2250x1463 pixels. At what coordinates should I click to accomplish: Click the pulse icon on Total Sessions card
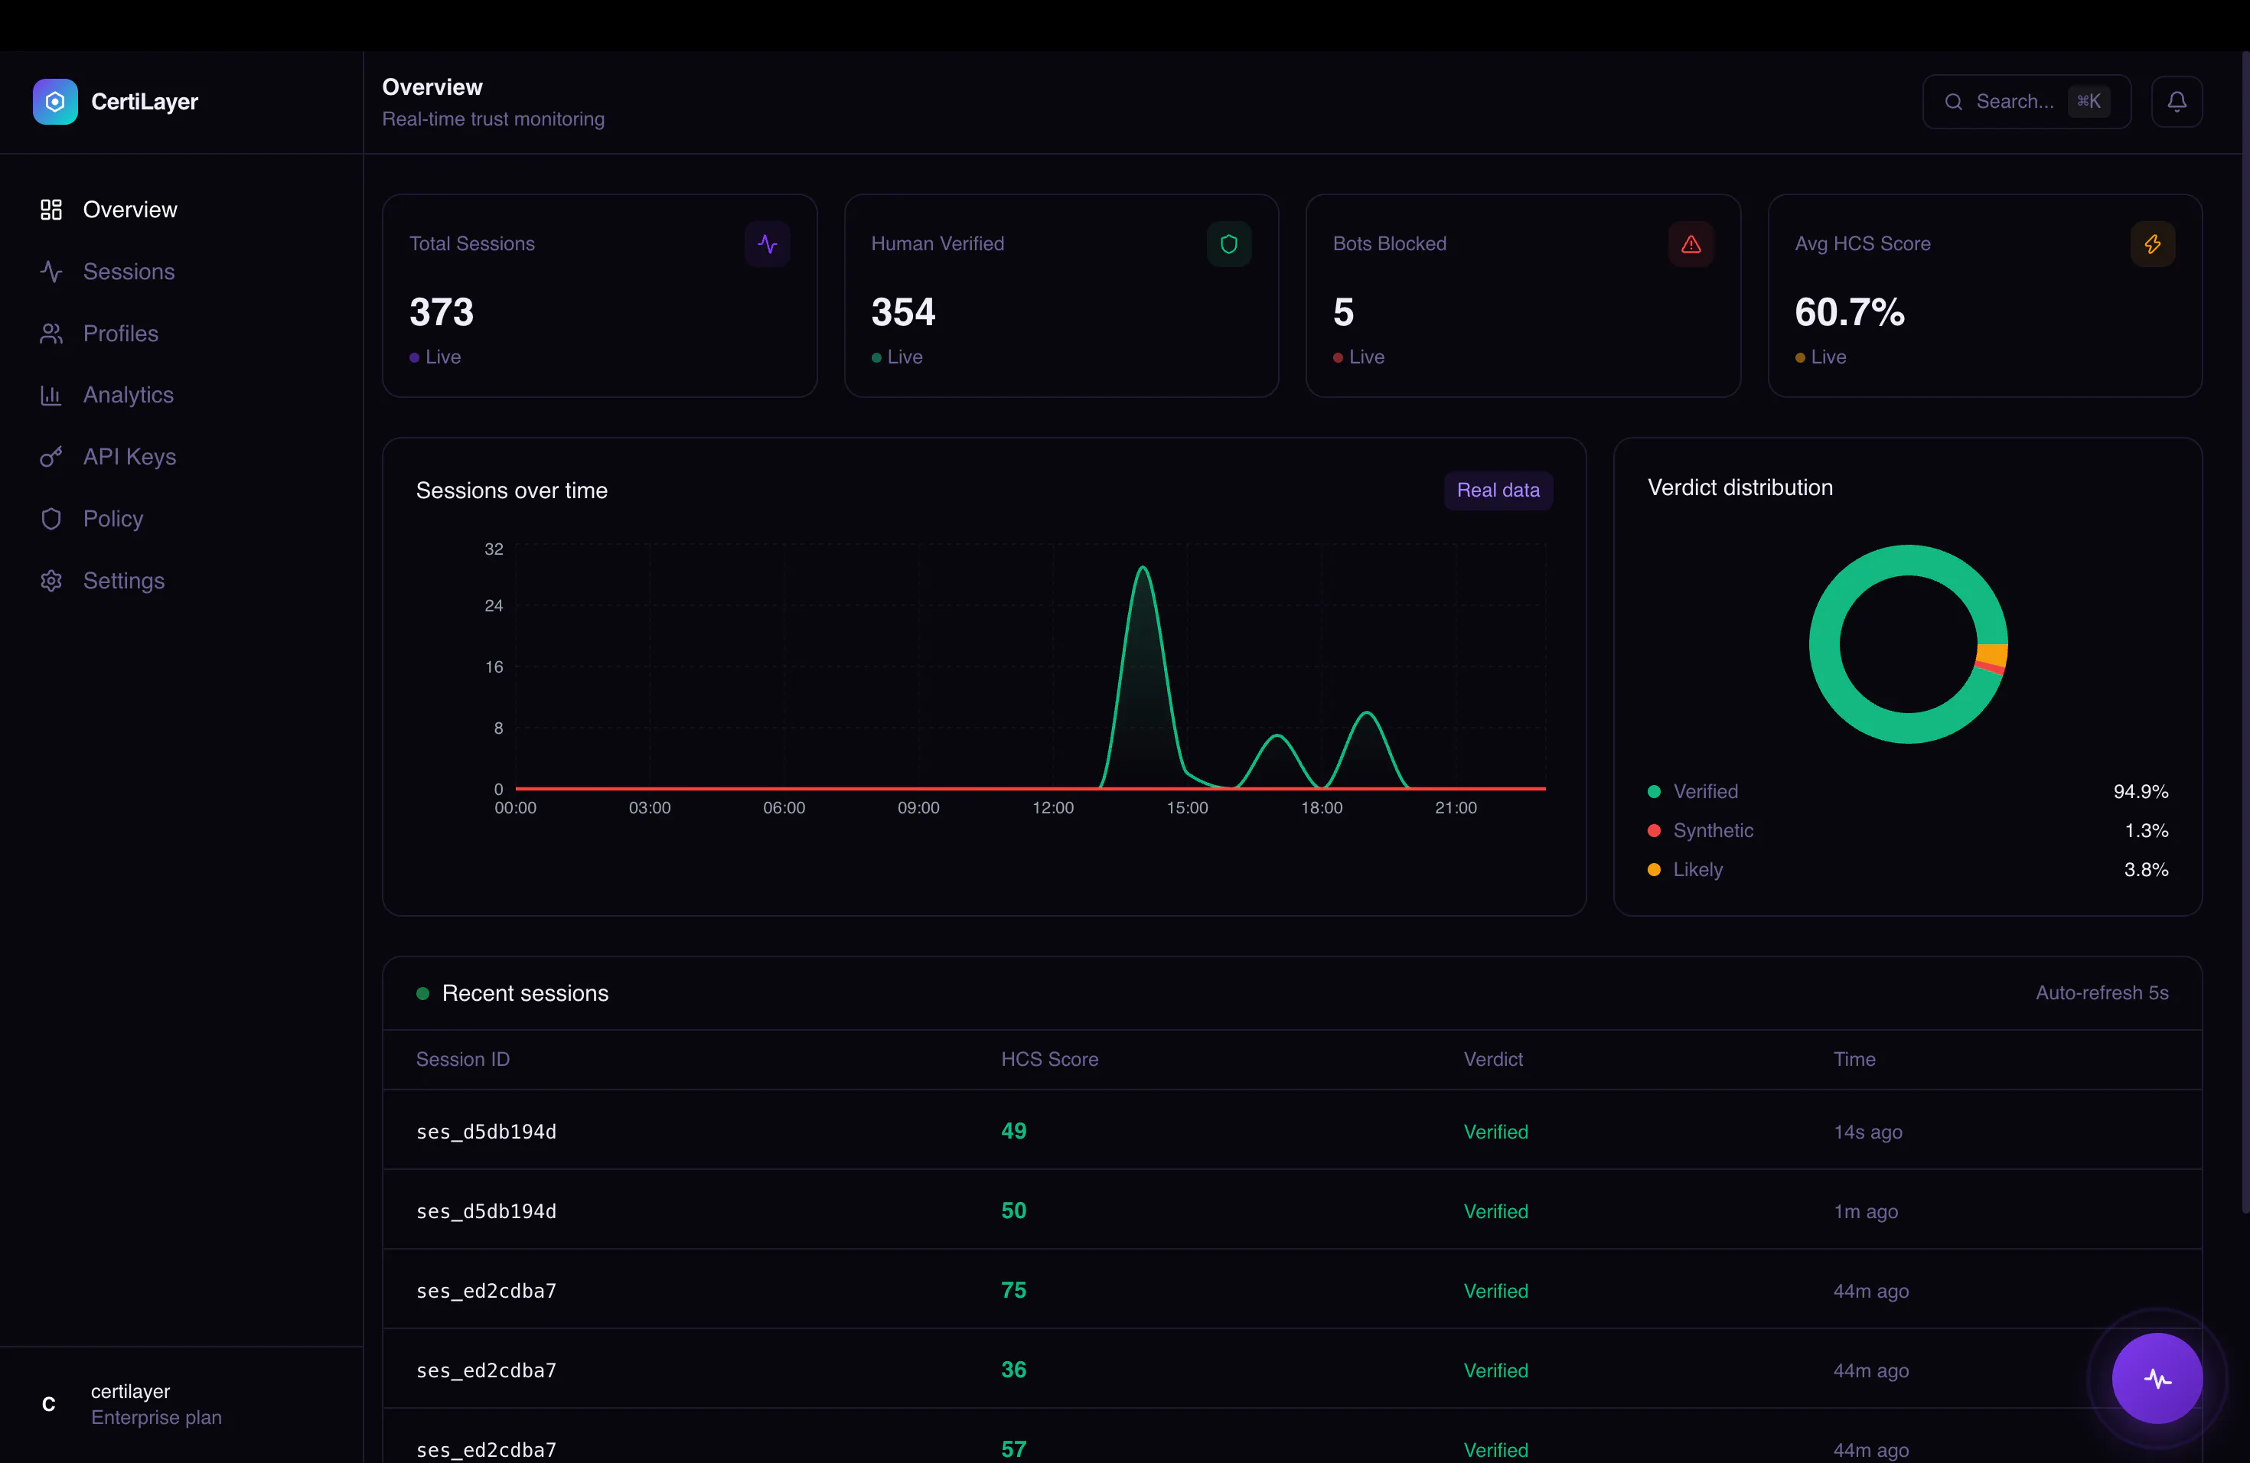pos(767,244)
